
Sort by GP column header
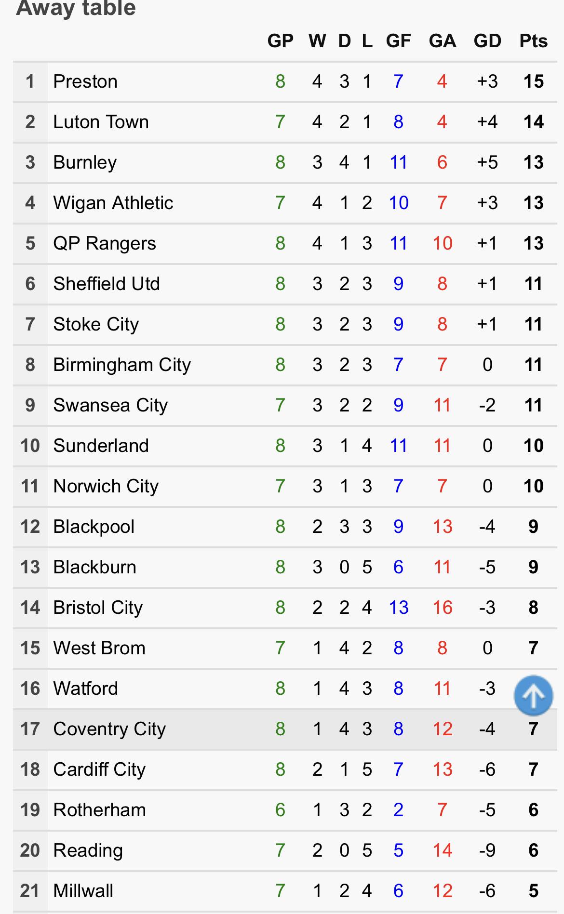(281, 41)
